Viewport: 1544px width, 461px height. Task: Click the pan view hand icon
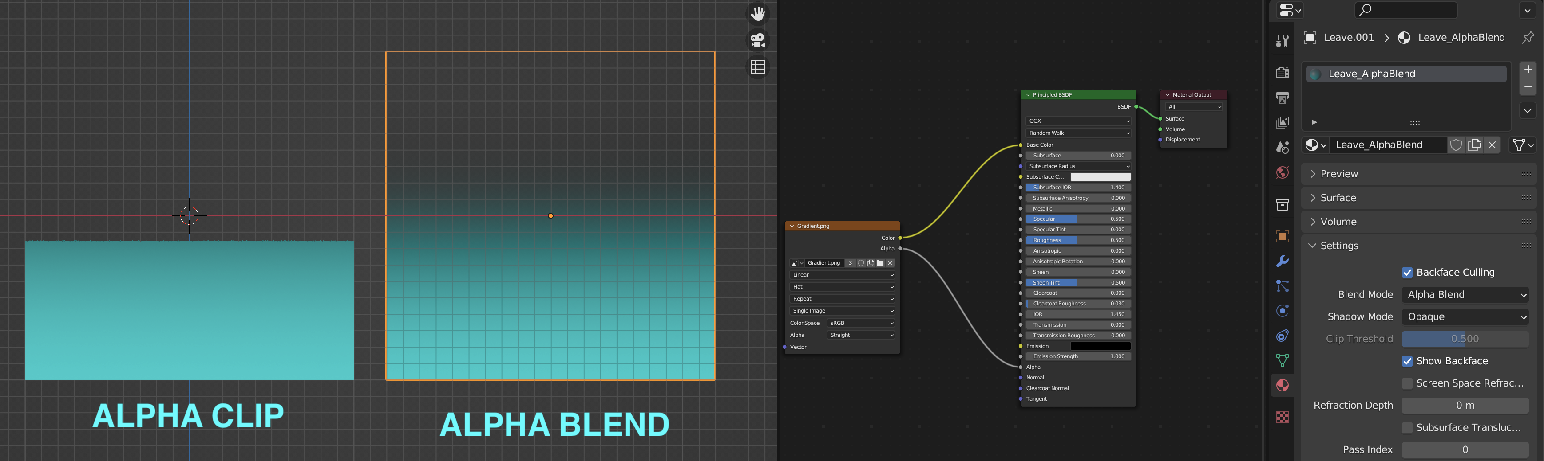758,13
